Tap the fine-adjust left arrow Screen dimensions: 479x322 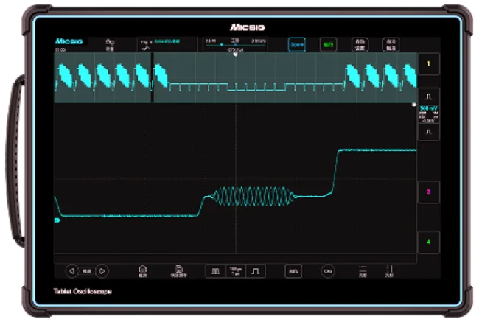[x=71, y=271]
